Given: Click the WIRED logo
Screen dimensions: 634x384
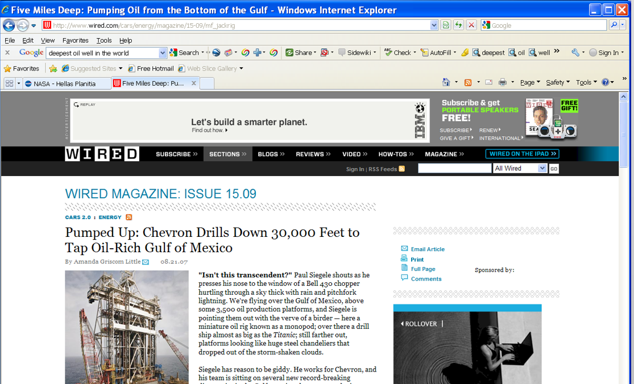Looking at the screenshot, I should point(102,154).
